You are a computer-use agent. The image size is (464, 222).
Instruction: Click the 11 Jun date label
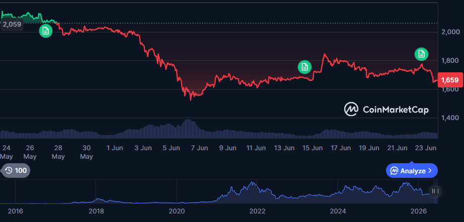click(256, 148)
